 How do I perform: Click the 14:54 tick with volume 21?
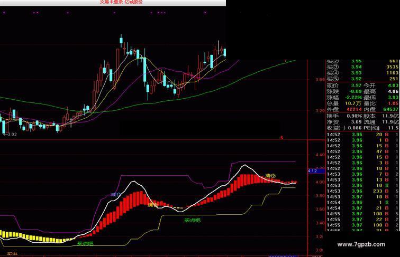click(x=363, y=208)
